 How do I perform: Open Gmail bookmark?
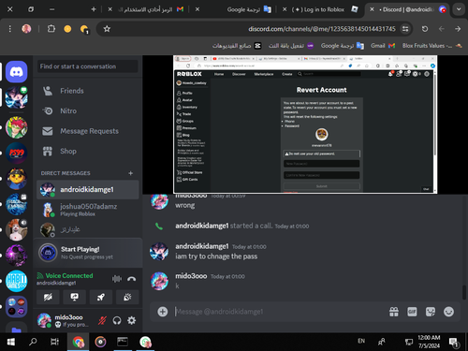pos(383,46)
